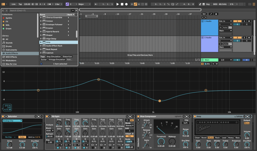The width and height of the screenshot is (257, 151).
Task: Switch the Amp model to Lead
Action: 224,138
